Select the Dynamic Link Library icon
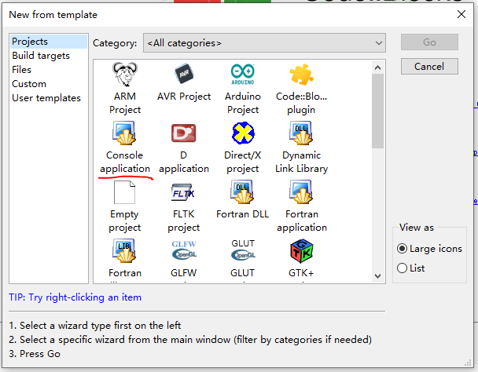478x372 pixels. [x=301, y=133]
